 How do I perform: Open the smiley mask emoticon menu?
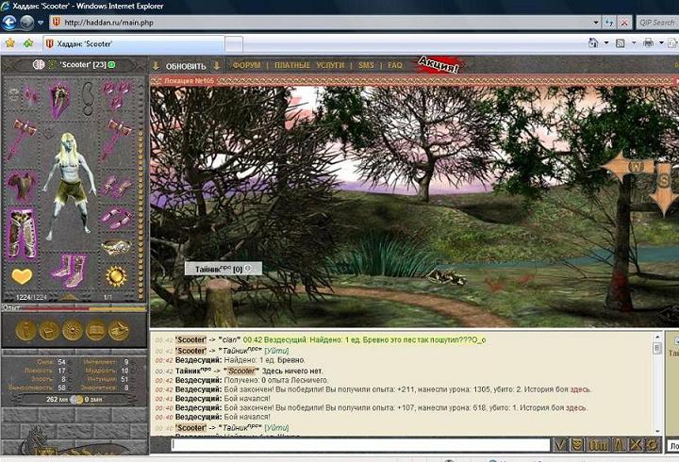click(x=577, y=445)
